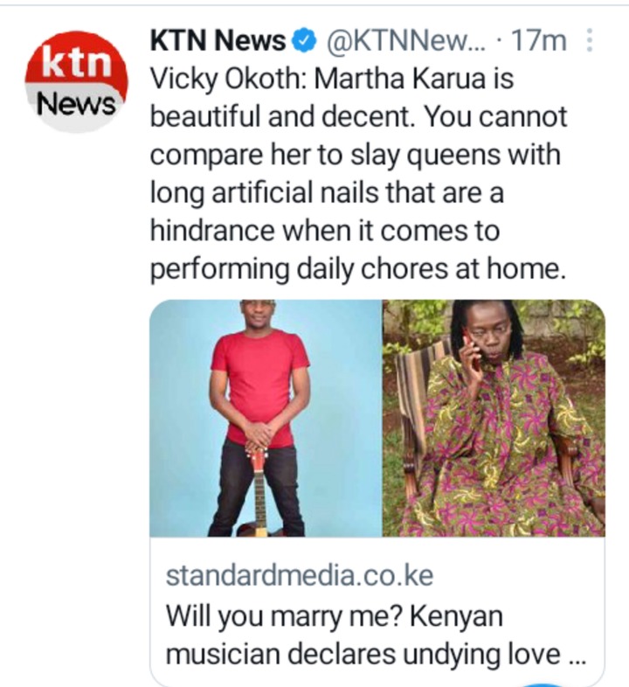View the man in red shirt photo
The image size is (629, 687).
[266, 419]
